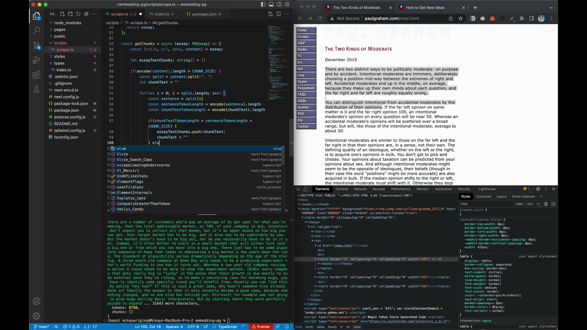This screenshot has height=330, width=587.
Task: Split the editor to the right
Action: [x=278, y=14]
